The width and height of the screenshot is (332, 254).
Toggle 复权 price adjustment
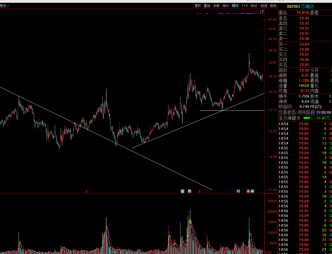click(x=198, y=6)
